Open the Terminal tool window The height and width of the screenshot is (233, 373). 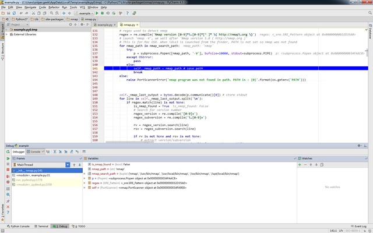(41, 227)
